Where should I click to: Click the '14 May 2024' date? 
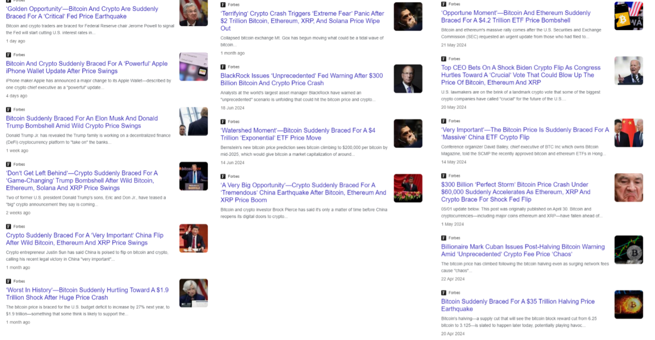pos(453,162)
